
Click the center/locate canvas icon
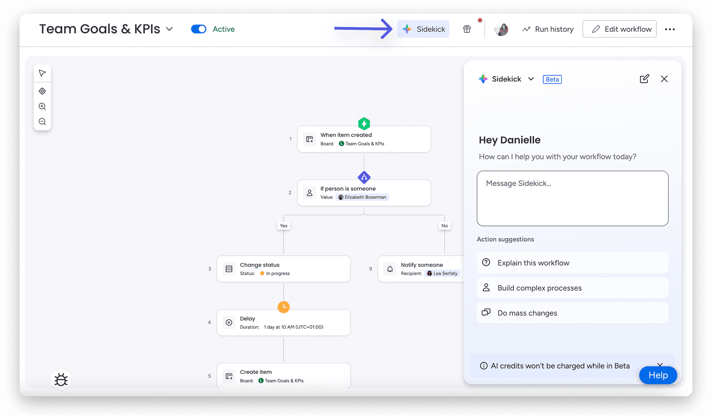point(42,91)
